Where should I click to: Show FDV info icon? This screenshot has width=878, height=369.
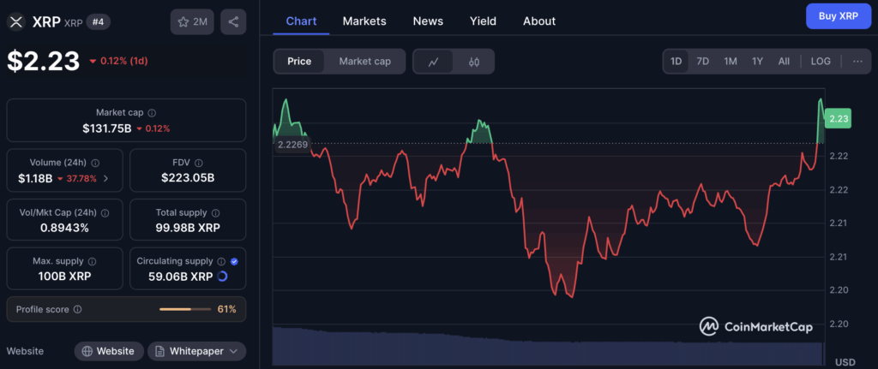pos(199,163)
